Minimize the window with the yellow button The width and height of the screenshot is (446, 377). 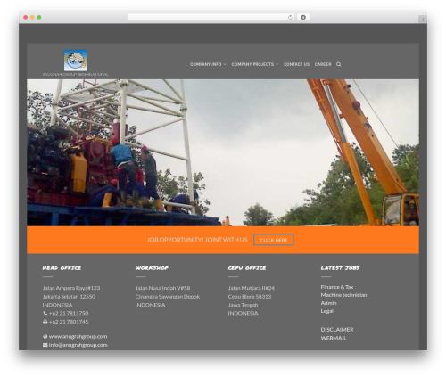pos(32,17)
